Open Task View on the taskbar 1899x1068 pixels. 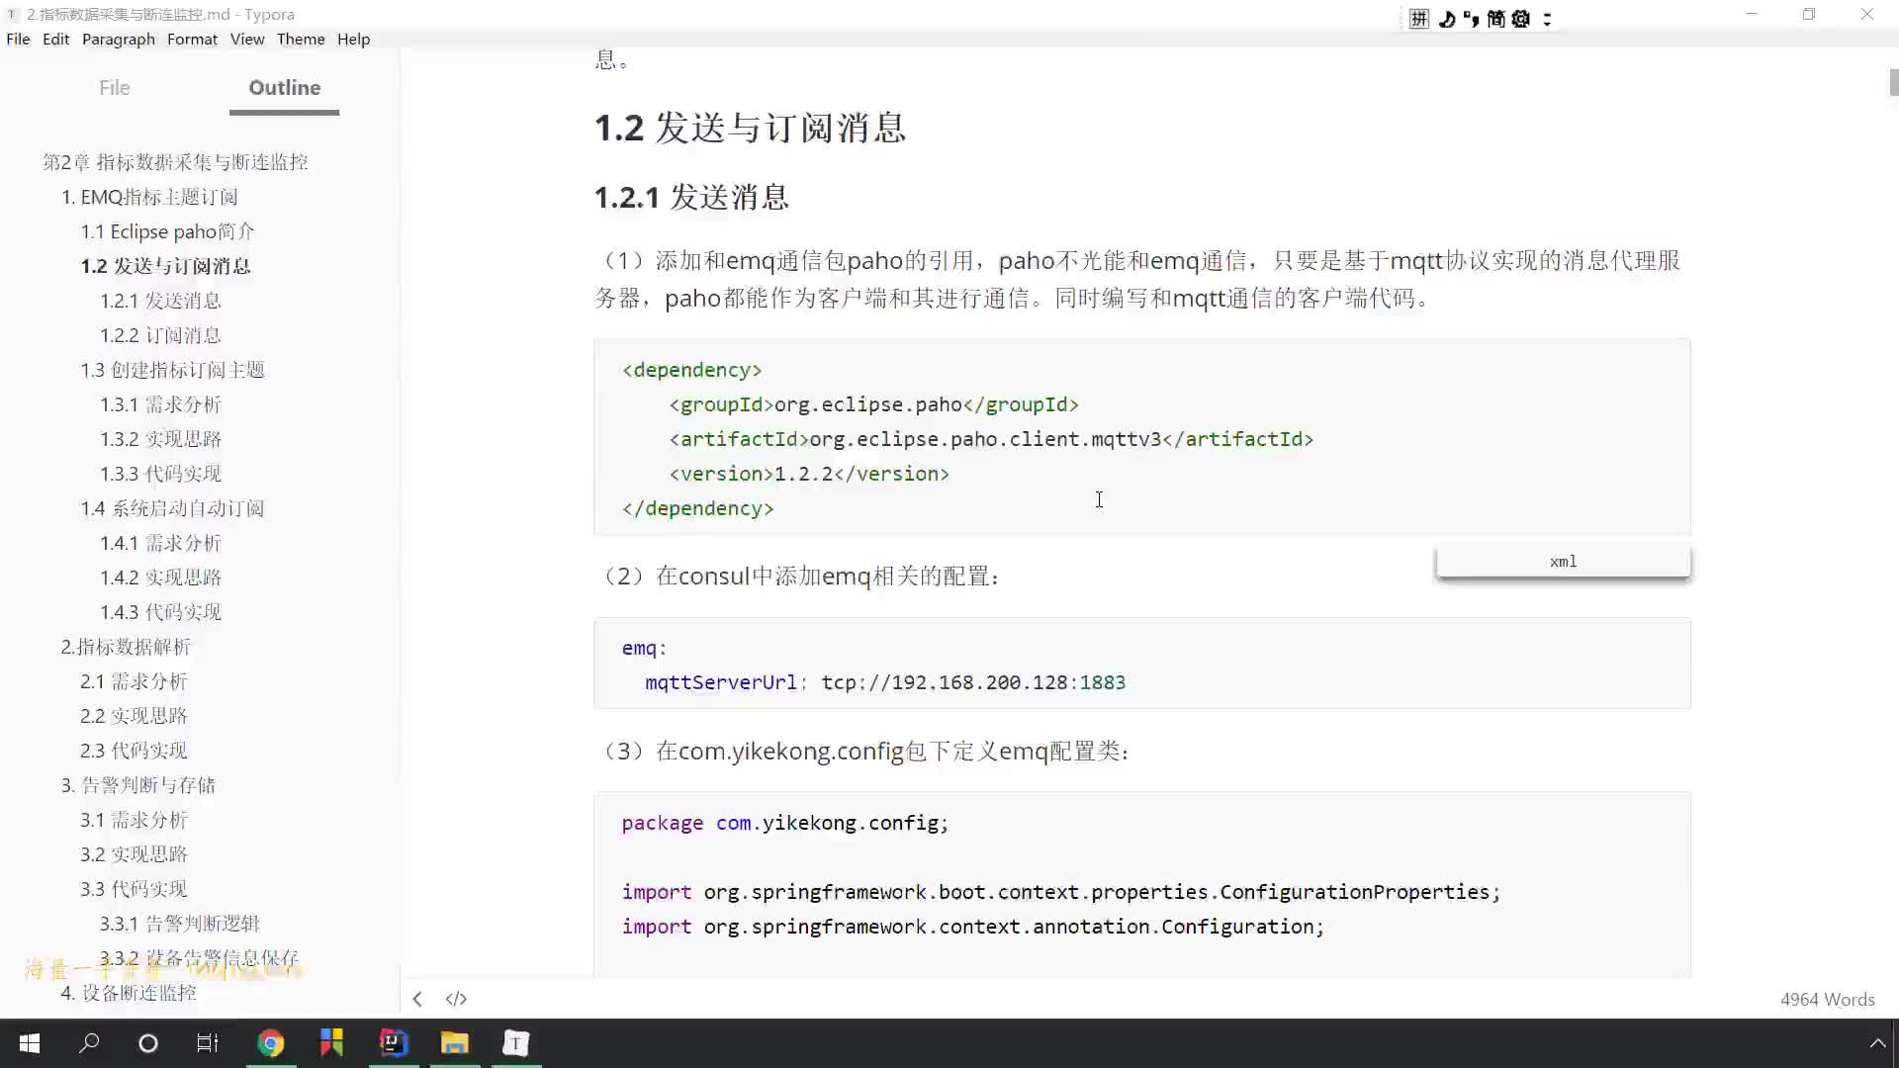coord(208,1043)
